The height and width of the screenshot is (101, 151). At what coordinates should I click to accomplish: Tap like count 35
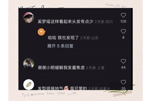(123, 88)
